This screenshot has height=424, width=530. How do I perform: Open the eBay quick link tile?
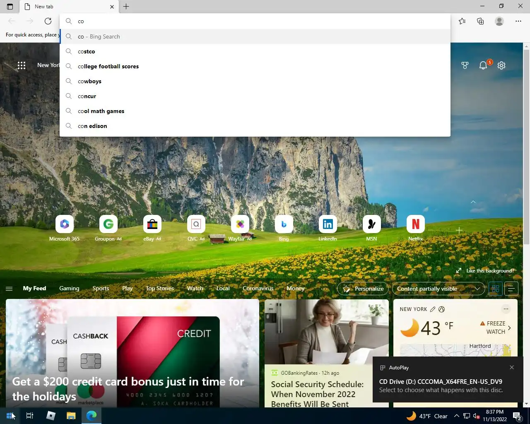[x=152, y=228]
